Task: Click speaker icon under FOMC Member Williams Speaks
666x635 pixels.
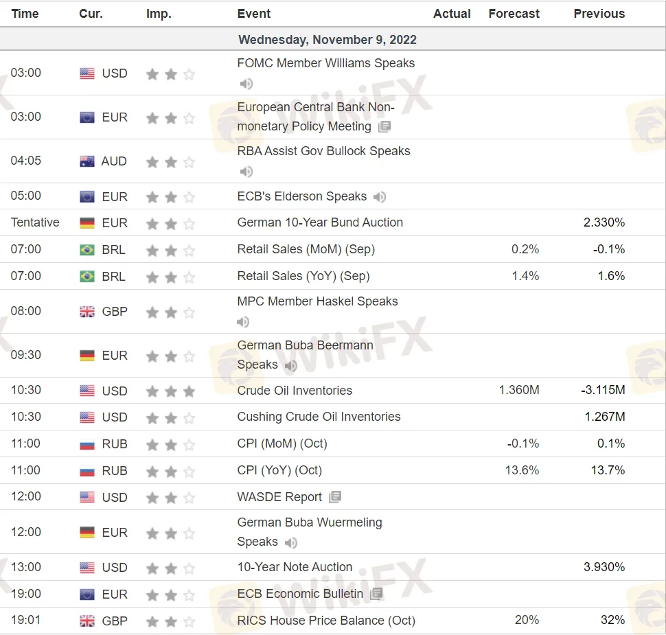Action: click(x=246, y=84)
